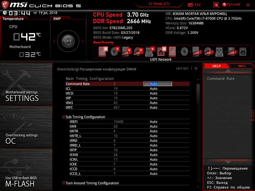
Task: Open the Auto value for tREFI
Action: pos(154,121)
